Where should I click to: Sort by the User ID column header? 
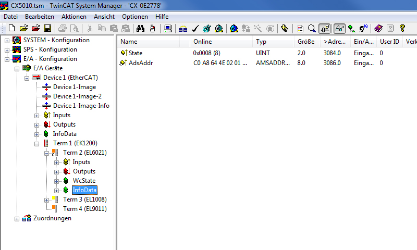click(389, 42)
